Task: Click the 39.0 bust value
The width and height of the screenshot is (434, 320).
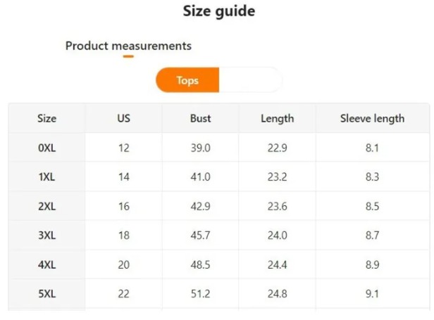Action: click(200, 148)
